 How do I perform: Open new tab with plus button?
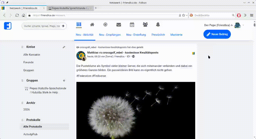click(x=96, y=8)
